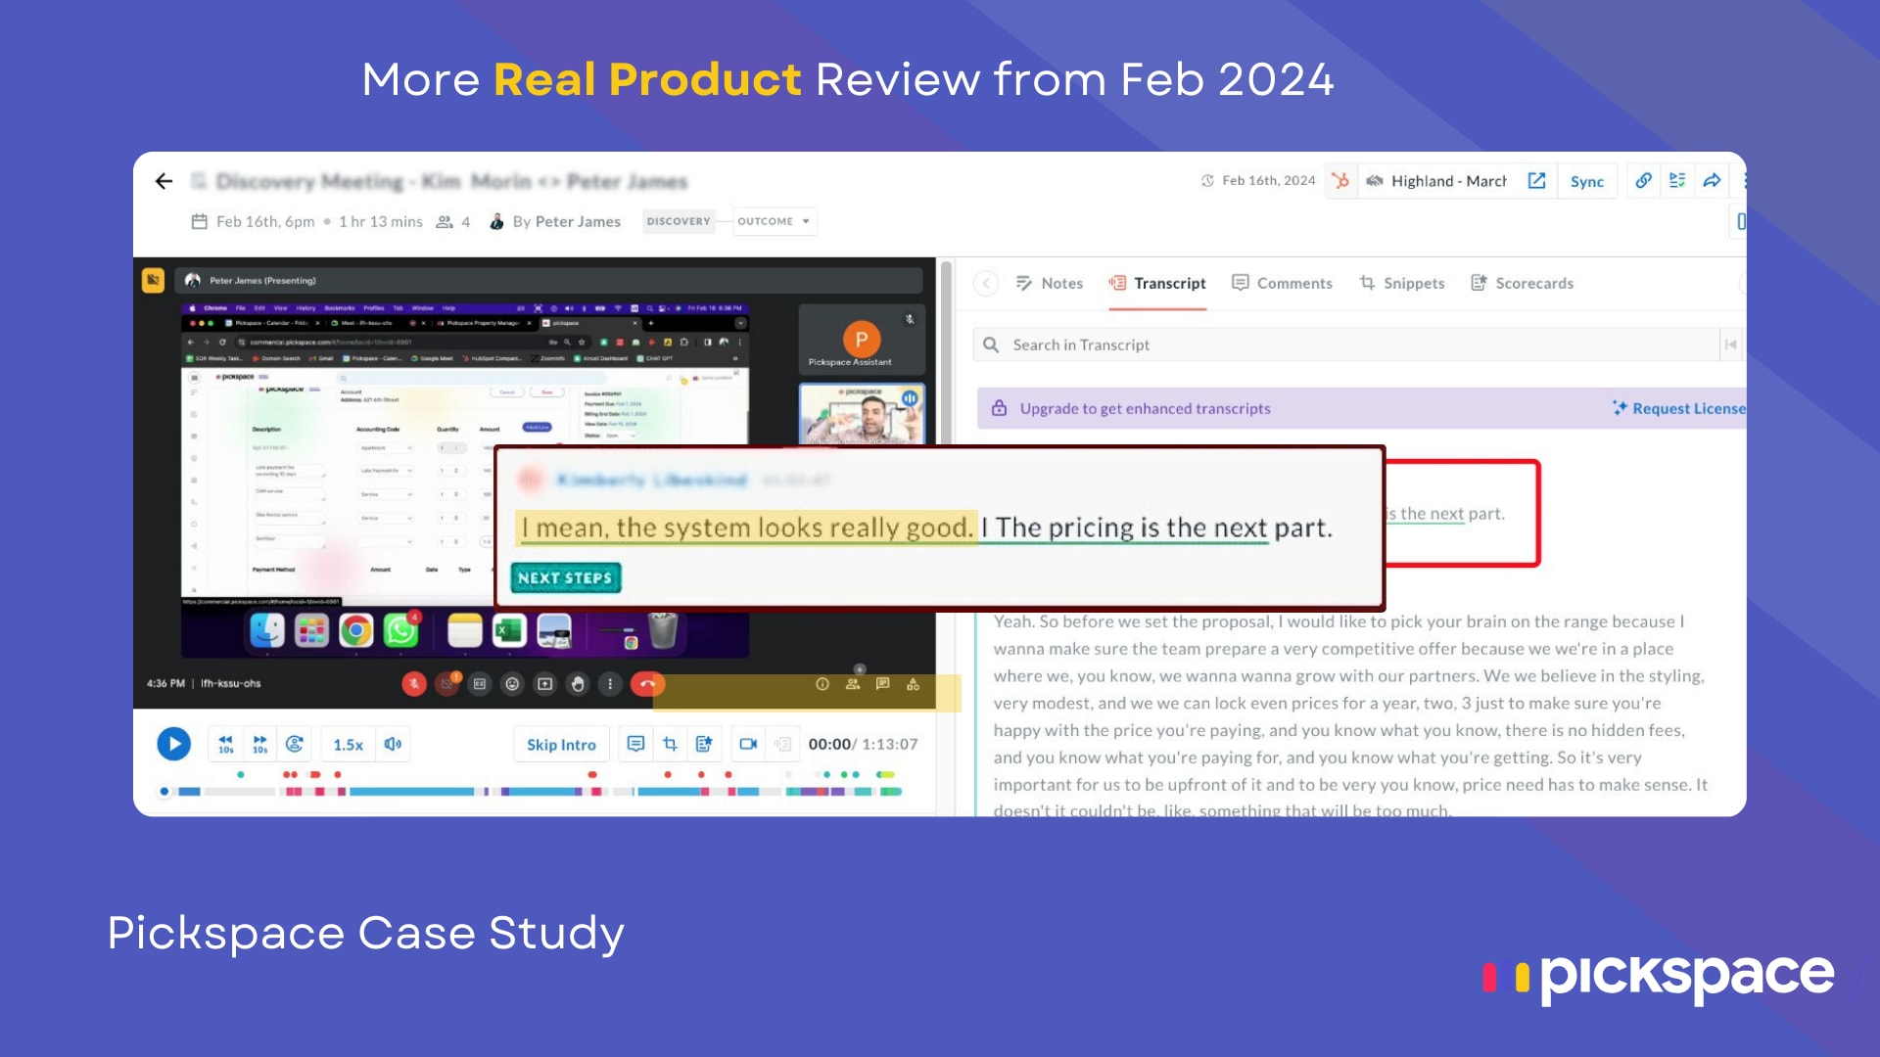The width and height of the screenshot is (1880, 1057).
Task: Open the playback speed 1.5x selector
Action: coord(348,745)
